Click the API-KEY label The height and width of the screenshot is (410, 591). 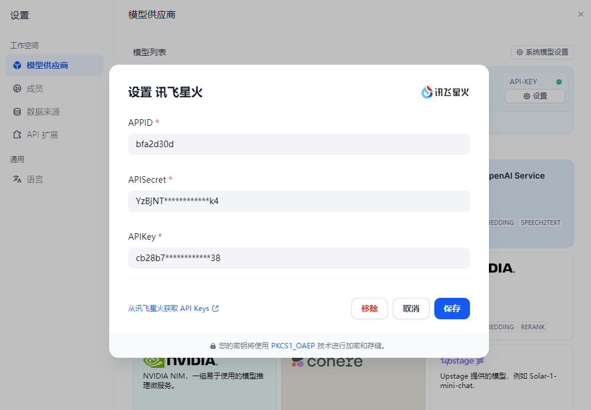(523, 82)
